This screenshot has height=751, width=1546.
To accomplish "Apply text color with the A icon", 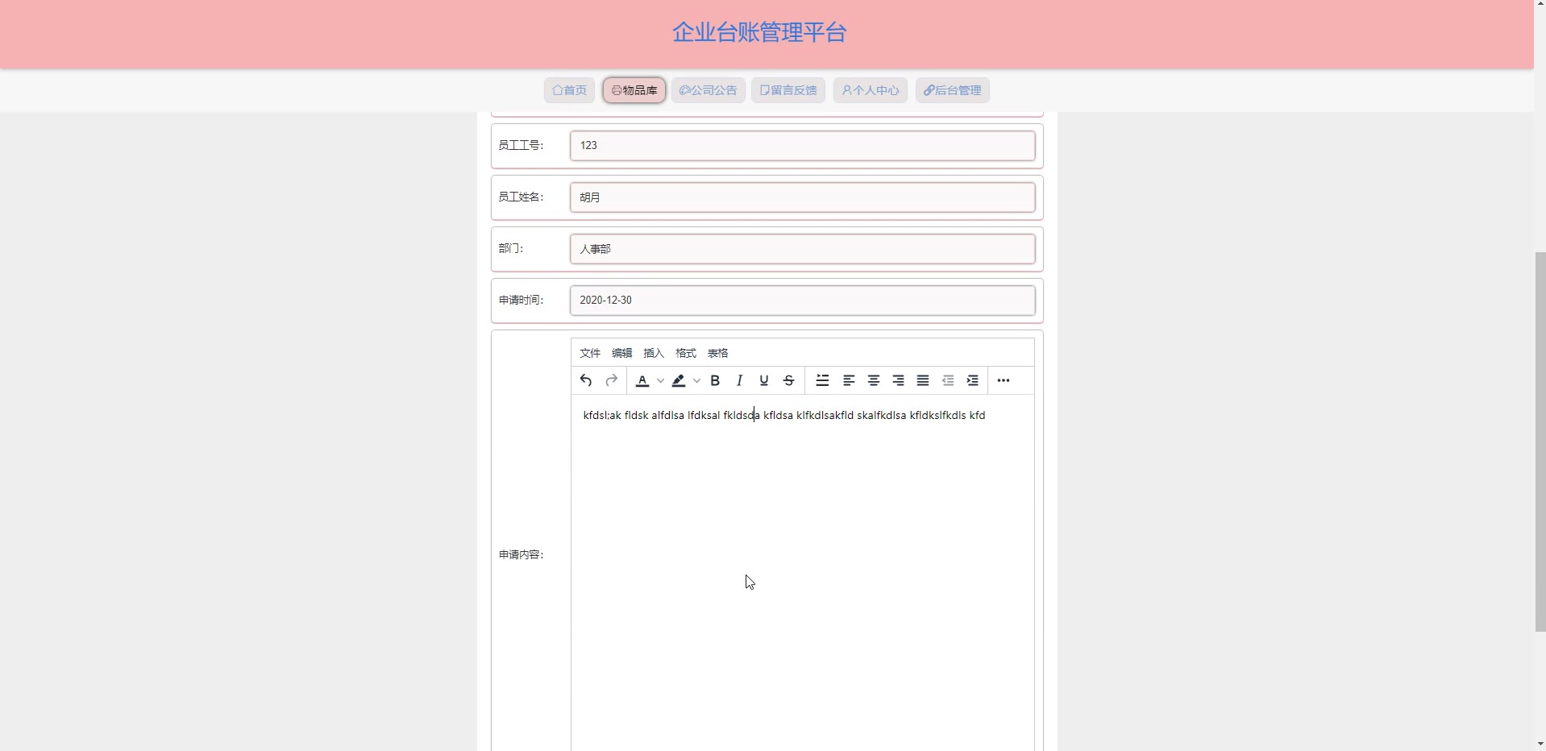I will click(642, 380).
